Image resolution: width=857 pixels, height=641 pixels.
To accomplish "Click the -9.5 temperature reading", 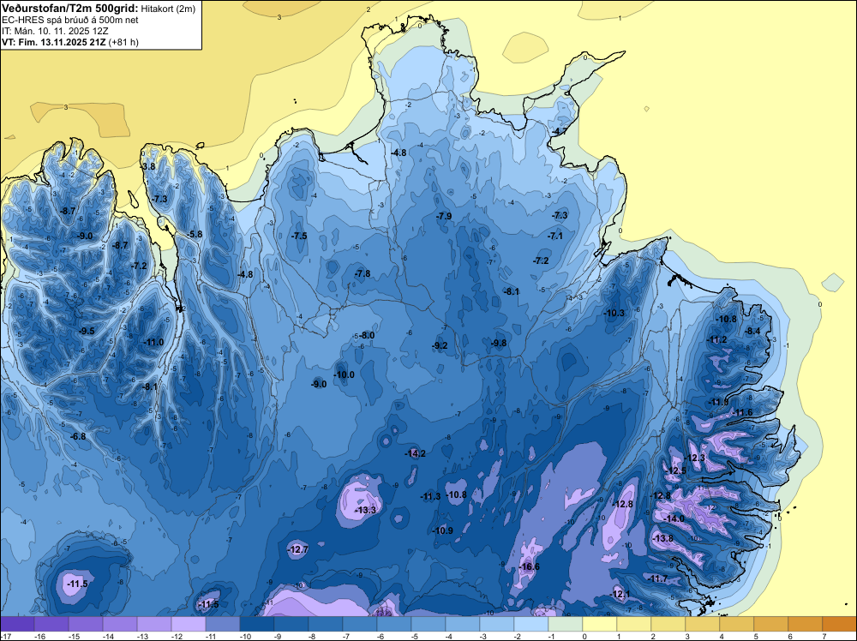I will (87, 331).
